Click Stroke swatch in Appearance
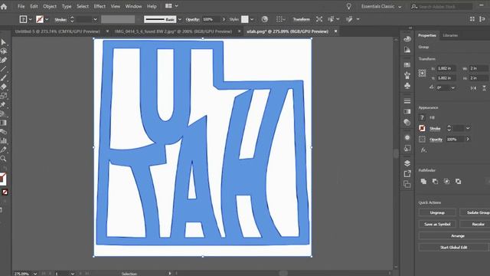 point(422,128)
